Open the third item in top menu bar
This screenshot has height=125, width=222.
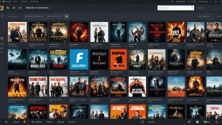pos(24,2)
